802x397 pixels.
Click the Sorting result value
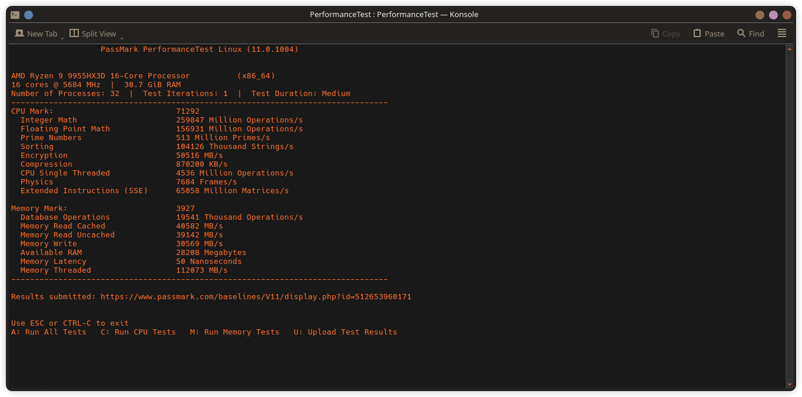pyautogui.click(x=235, y=147)
